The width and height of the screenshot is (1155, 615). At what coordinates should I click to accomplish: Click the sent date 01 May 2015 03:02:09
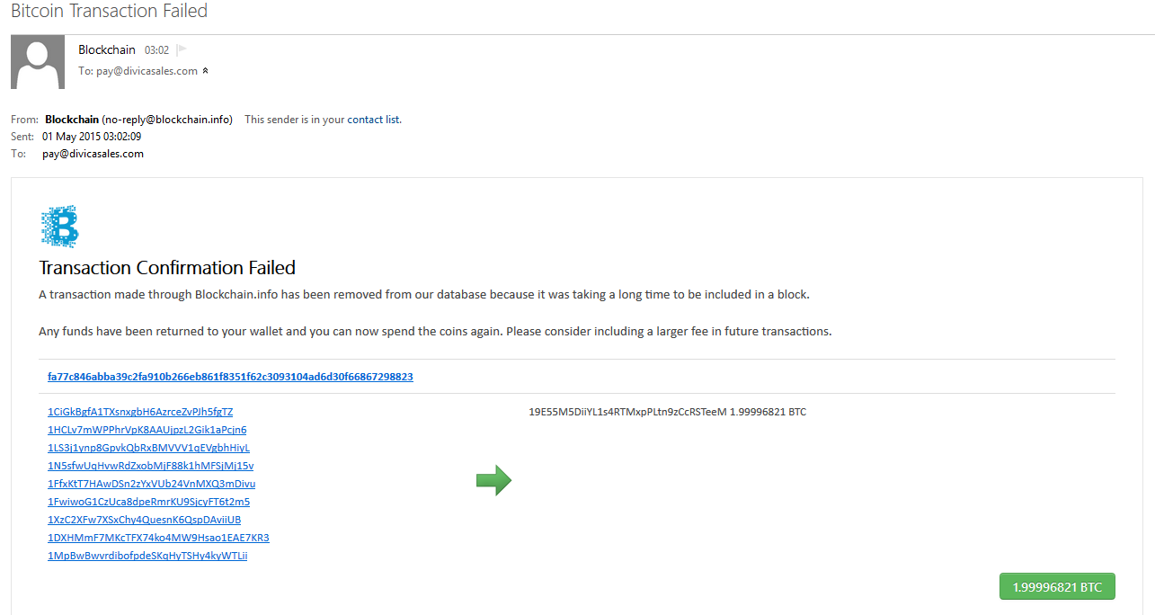click(92, 137)
